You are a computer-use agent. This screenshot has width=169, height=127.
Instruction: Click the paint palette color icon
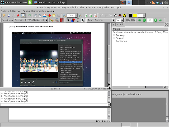tap(52, 20)
